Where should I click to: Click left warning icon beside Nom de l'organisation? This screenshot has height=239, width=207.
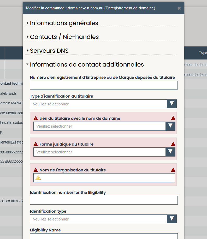tap(36, 170)
